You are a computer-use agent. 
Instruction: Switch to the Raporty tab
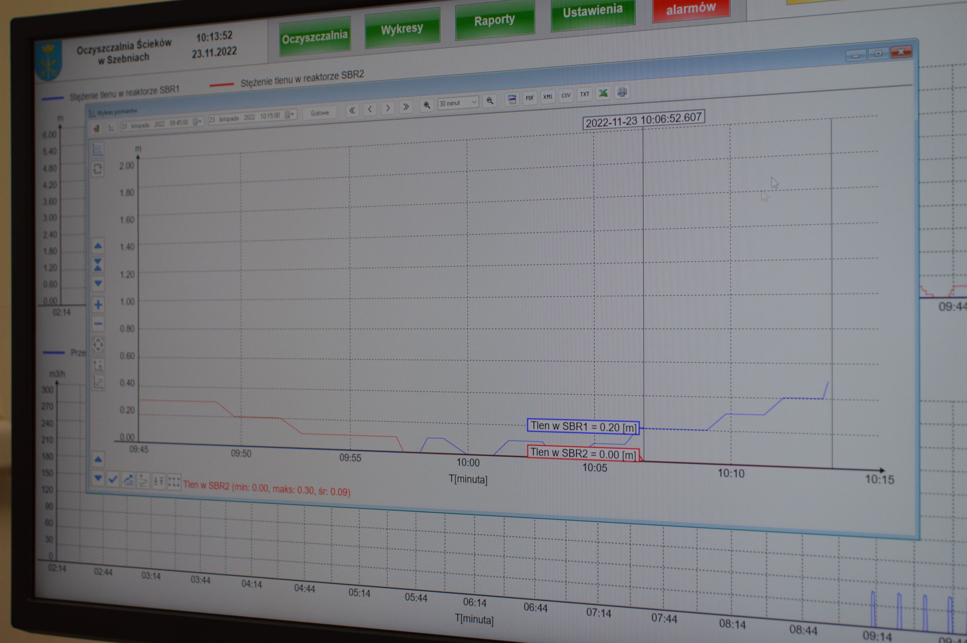click(494, 20)
